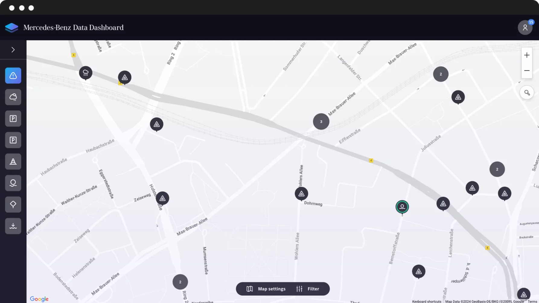
Task: Click the Google logo on the map
Action: point(39,298)
